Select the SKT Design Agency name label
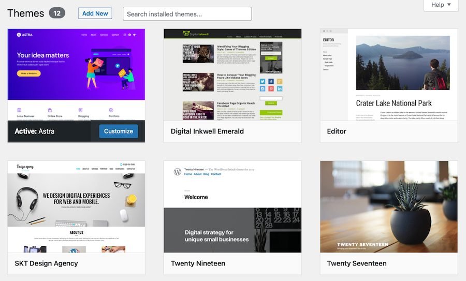Screen dimensions: 466x281 [47, 263]
